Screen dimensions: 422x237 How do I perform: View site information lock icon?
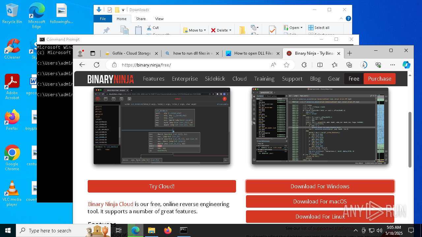[x=114, y=65]
